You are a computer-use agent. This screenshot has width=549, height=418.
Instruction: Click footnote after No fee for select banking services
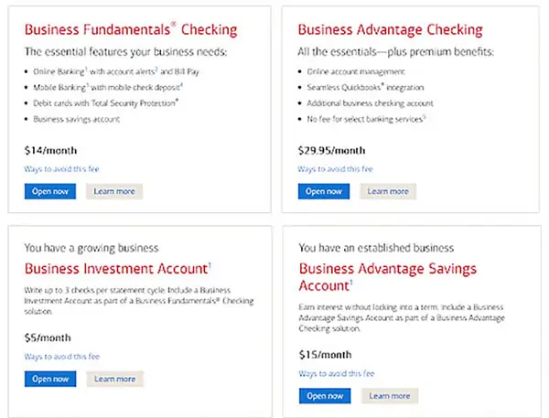click(425, 116)
